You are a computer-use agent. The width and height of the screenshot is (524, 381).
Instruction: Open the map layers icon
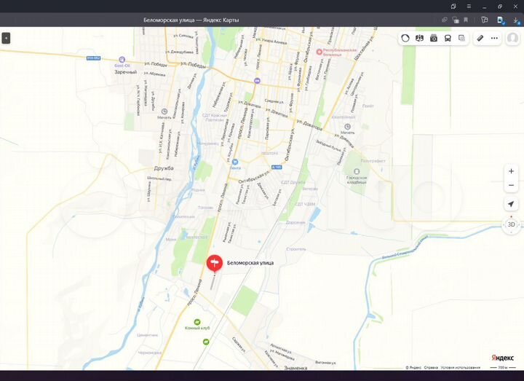pos(461,38)
